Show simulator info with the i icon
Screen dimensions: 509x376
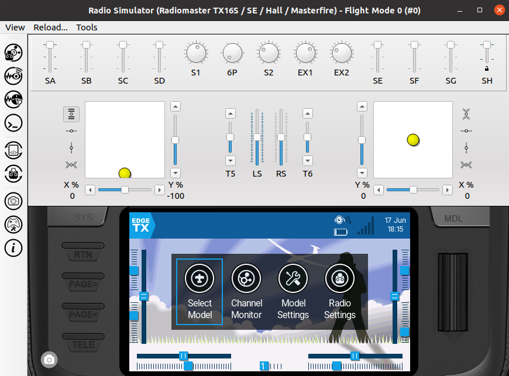point(13,248)
